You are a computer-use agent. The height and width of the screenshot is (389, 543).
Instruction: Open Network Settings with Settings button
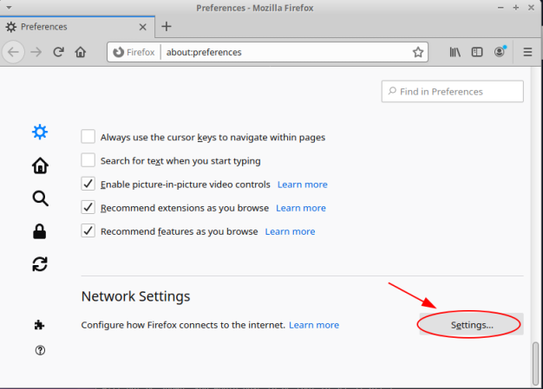[x=471, y=324]
